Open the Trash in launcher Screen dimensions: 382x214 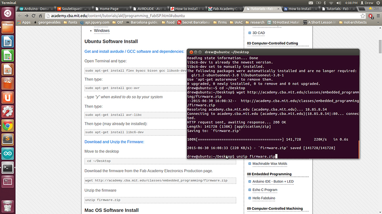coord(8,206)
